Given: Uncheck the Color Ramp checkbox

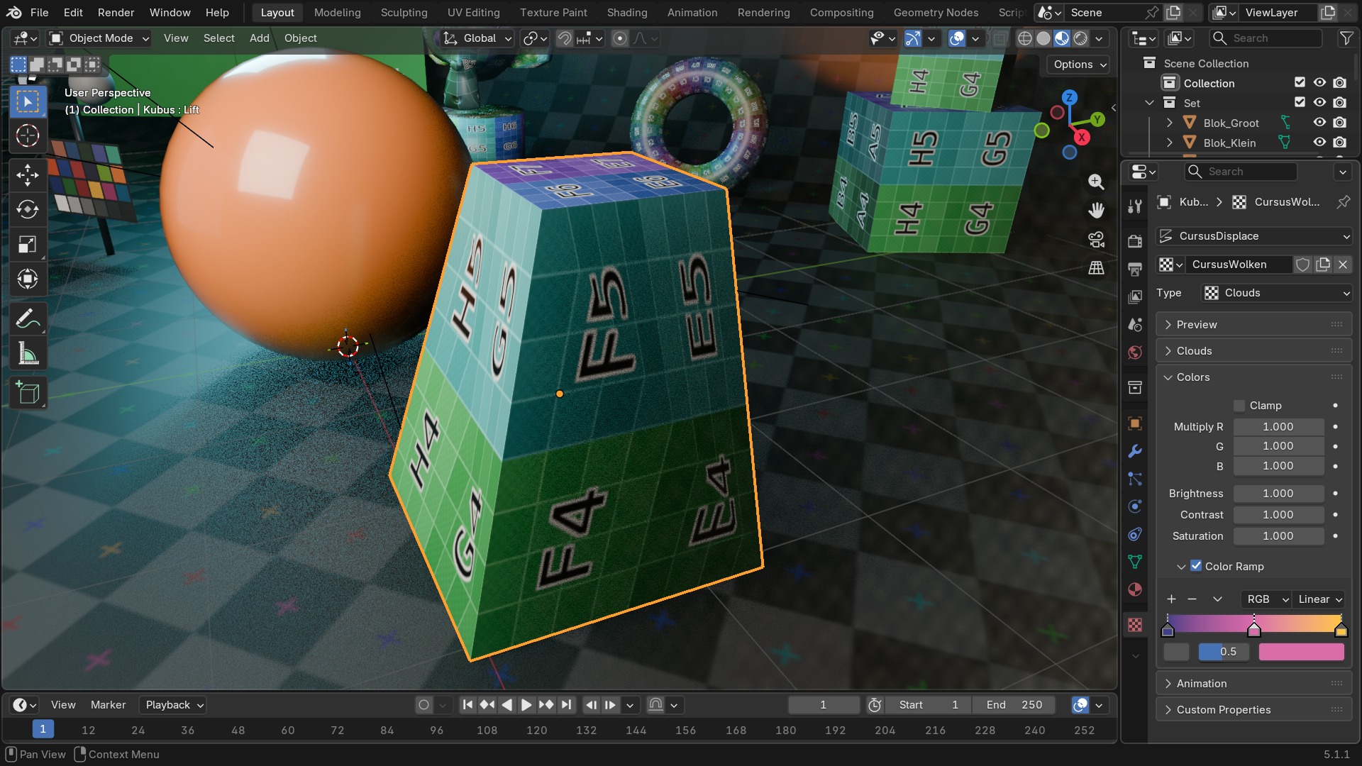Looking at the screenshot, I should click(1196, 566).
